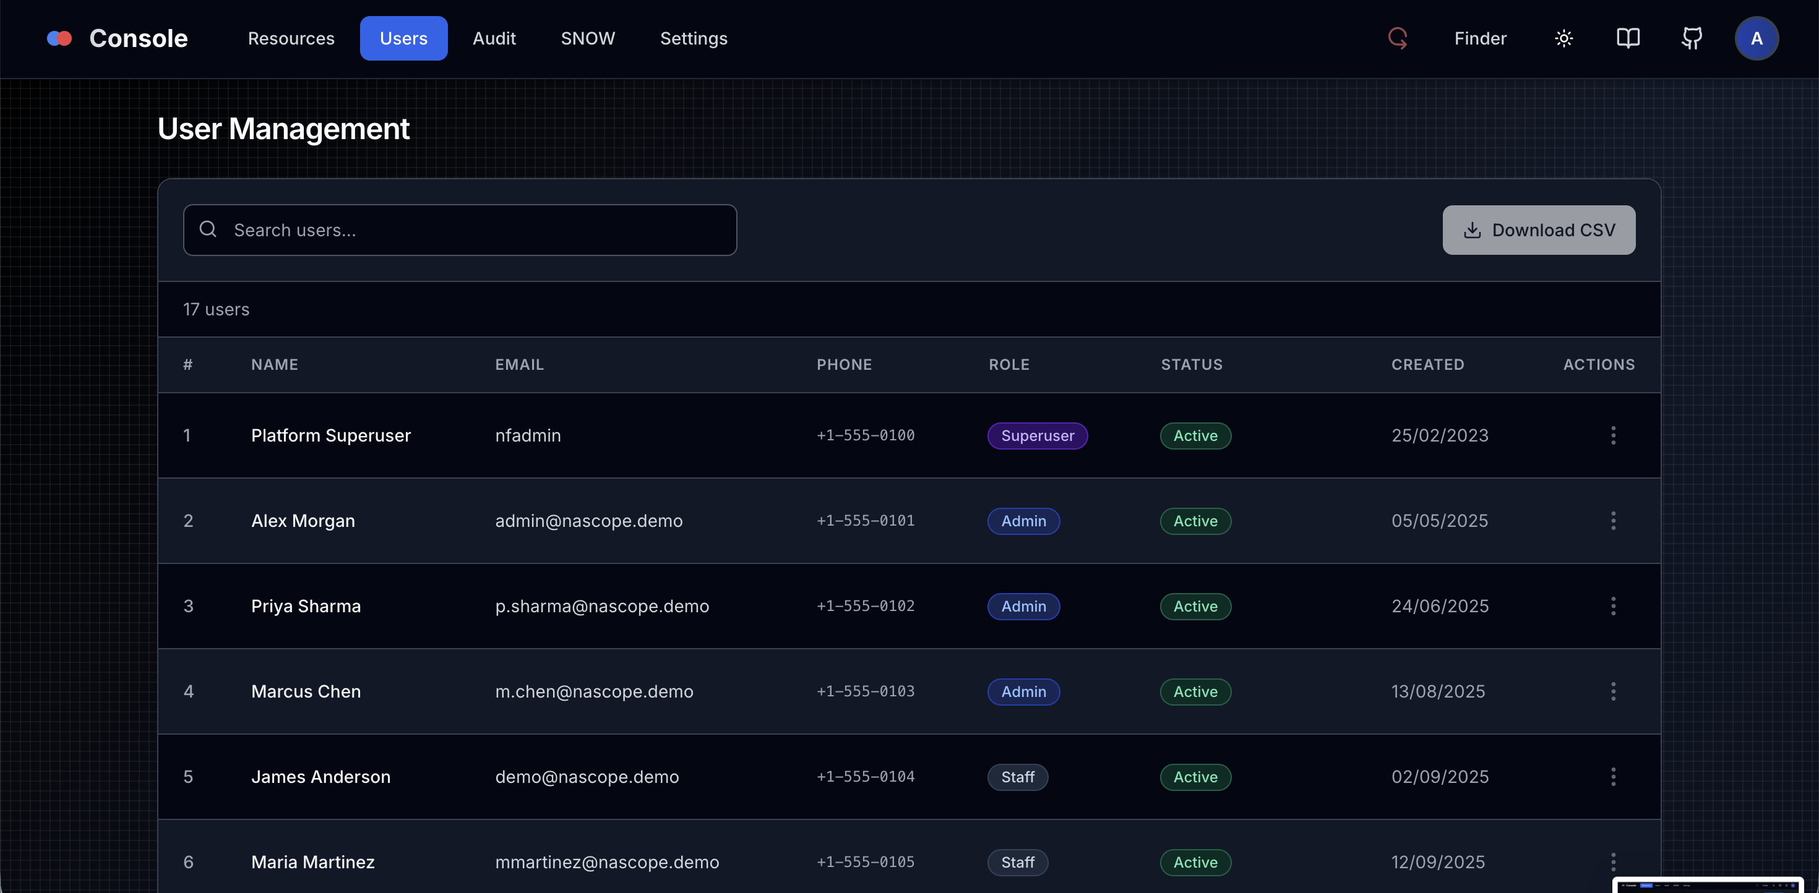
Task: Click email m.chen@nascope.demo
Action: 594,692
